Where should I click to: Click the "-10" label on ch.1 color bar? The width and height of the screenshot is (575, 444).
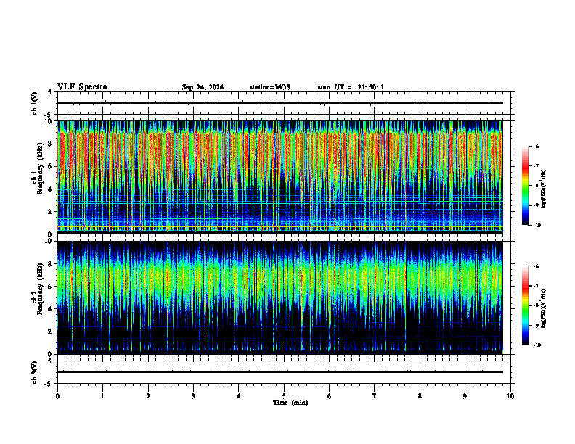point(537,226)
